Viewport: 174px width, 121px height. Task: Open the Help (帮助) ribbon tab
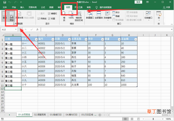(89, 7)
